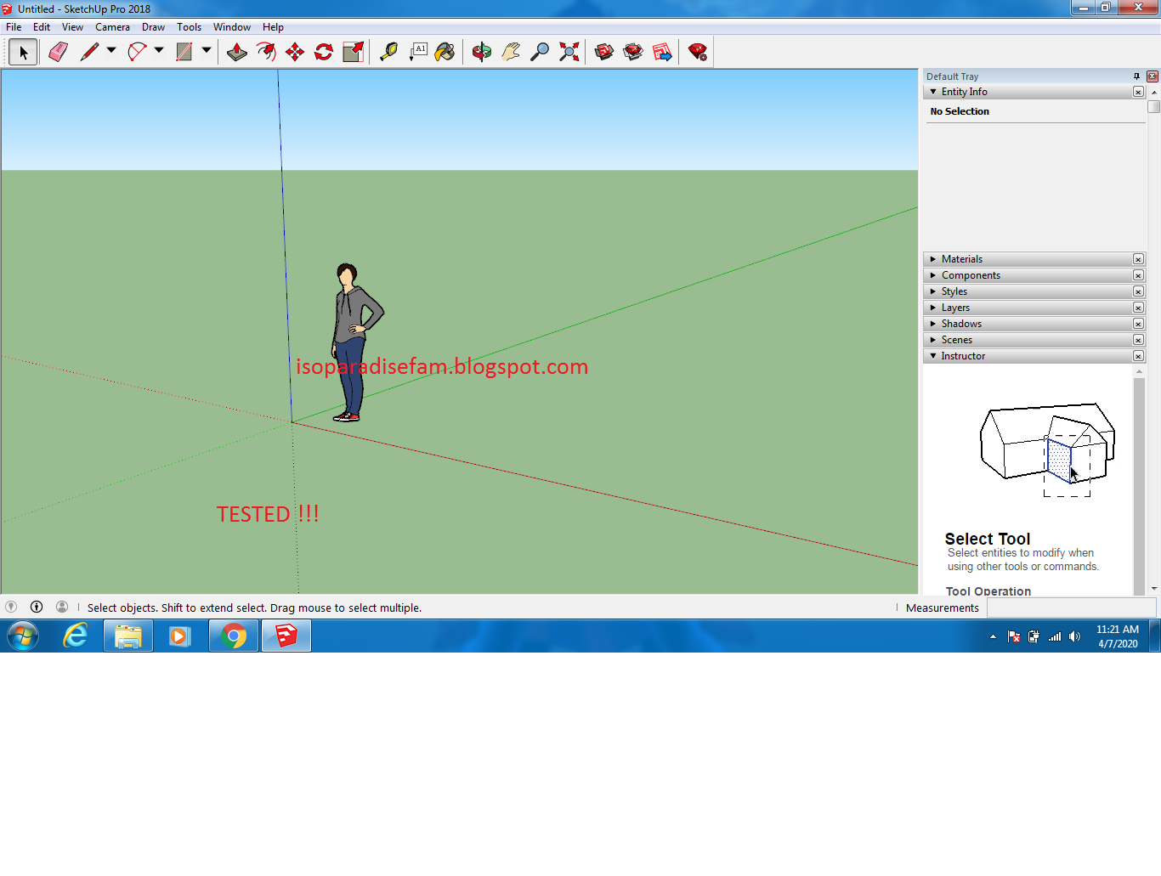Open the Arc tool dropdown arrow
Screen dimensions: 1161x876
point(159,51)
